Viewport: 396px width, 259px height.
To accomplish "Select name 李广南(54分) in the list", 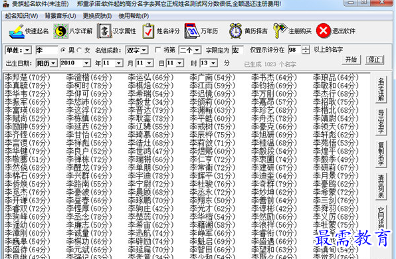I will click(212, 77).
